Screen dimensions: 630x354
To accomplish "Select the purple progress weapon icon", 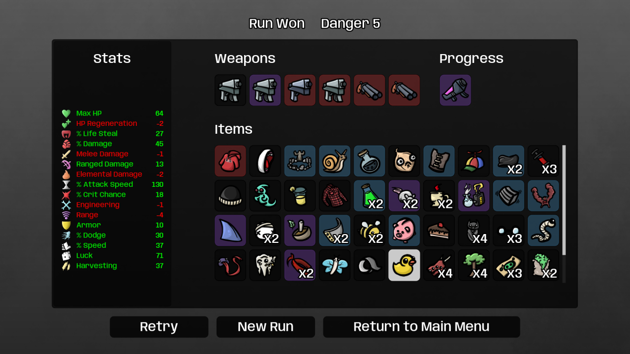I will pos(455,90).
